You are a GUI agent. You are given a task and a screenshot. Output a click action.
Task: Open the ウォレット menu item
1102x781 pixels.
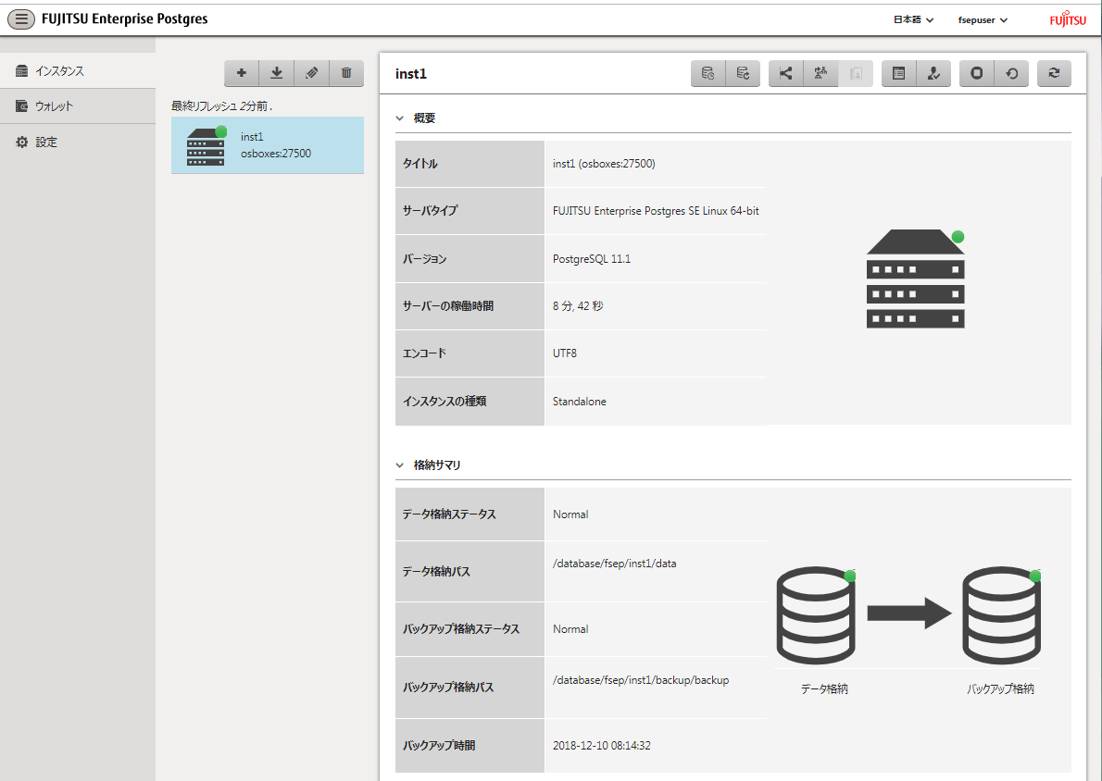(x=77, y=106)
